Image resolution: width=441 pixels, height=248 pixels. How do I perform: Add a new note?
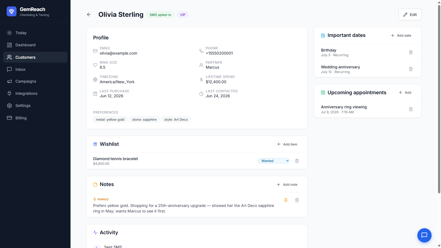pyautogui.click(x=287, y=185)
